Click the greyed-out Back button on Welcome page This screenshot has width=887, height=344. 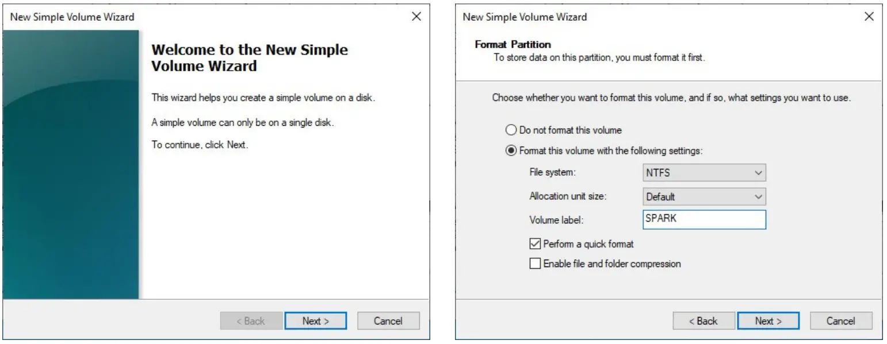251,321
